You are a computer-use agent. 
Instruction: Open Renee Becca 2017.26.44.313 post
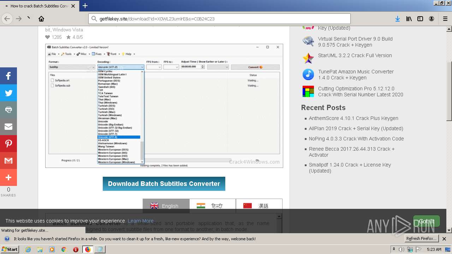tap(352, 152)
